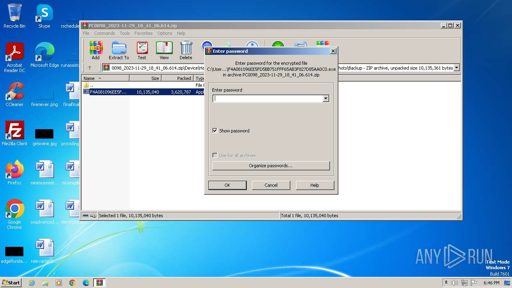
Task: Go up one folder with arrow button
Action: (90, 68)
